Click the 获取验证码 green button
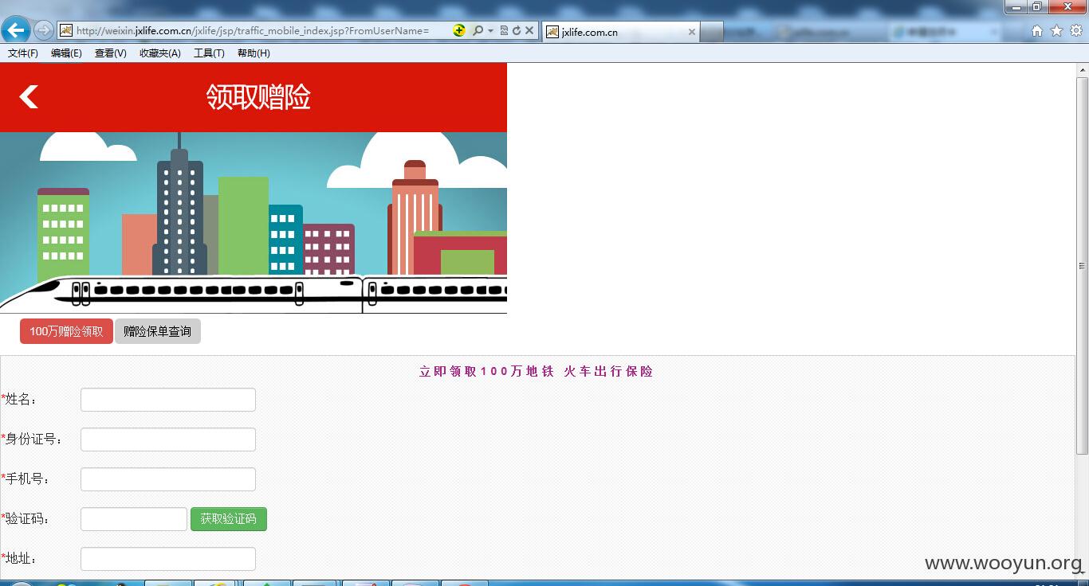This screenshot has height=586, width=1089. tap(229, 519)
